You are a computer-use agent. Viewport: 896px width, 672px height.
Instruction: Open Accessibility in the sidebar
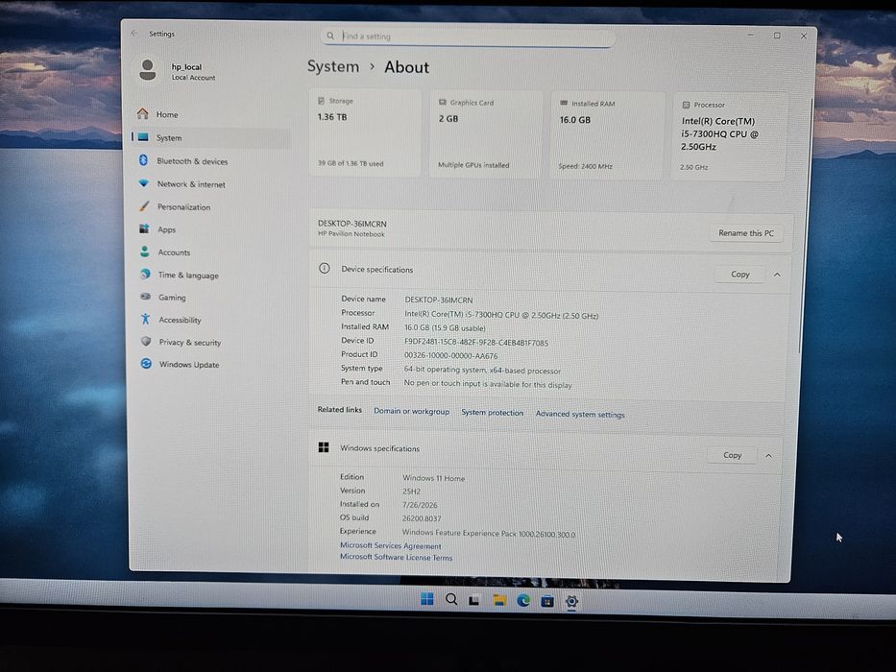pyautogui.click(x=210, y=320)
